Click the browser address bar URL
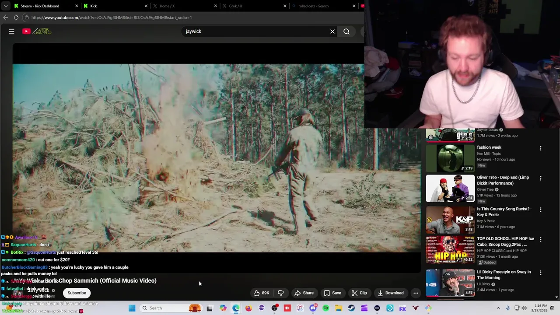 (112, 17)
